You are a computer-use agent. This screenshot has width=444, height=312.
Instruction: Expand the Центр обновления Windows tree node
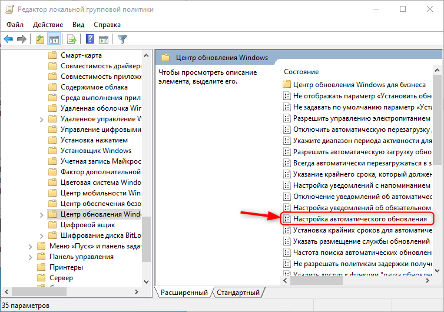(x=41, y=215)
